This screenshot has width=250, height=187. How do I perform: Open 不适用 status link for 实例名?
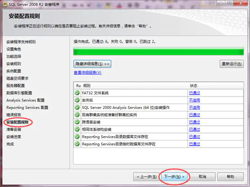coord(194,100)
